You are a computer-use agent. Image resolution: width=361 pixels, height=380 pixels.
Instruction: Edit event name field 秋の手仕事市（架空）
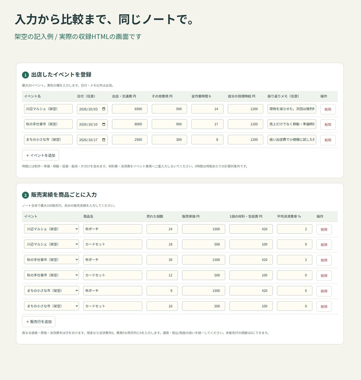click(48, 124)
